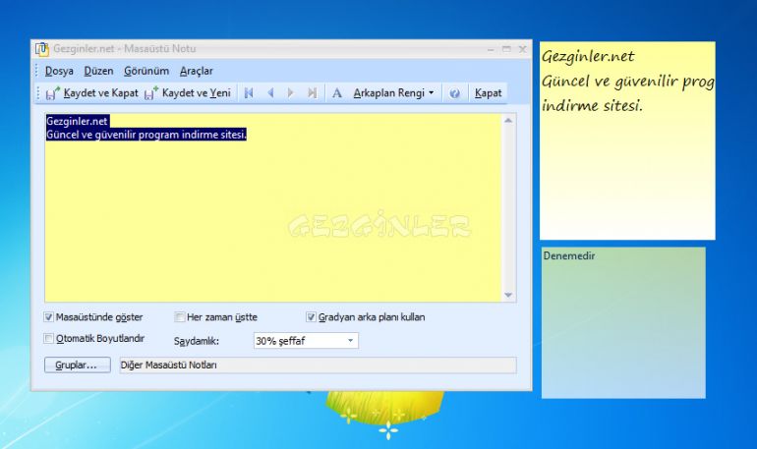Screen dimensions: 757x449
Task: Open the Araçlar menu
Action: click(x=196, y=71)
